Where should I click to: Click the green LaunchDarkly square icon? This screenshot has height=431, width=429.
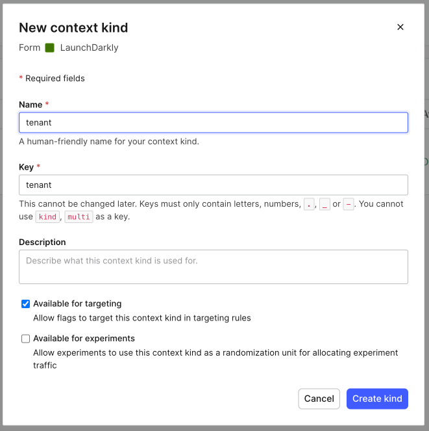pyautogui.click(x=50, y=47)
